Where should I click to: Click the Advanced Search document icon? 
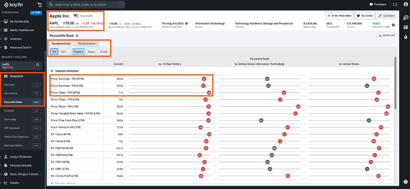click(x=5, y=47)
